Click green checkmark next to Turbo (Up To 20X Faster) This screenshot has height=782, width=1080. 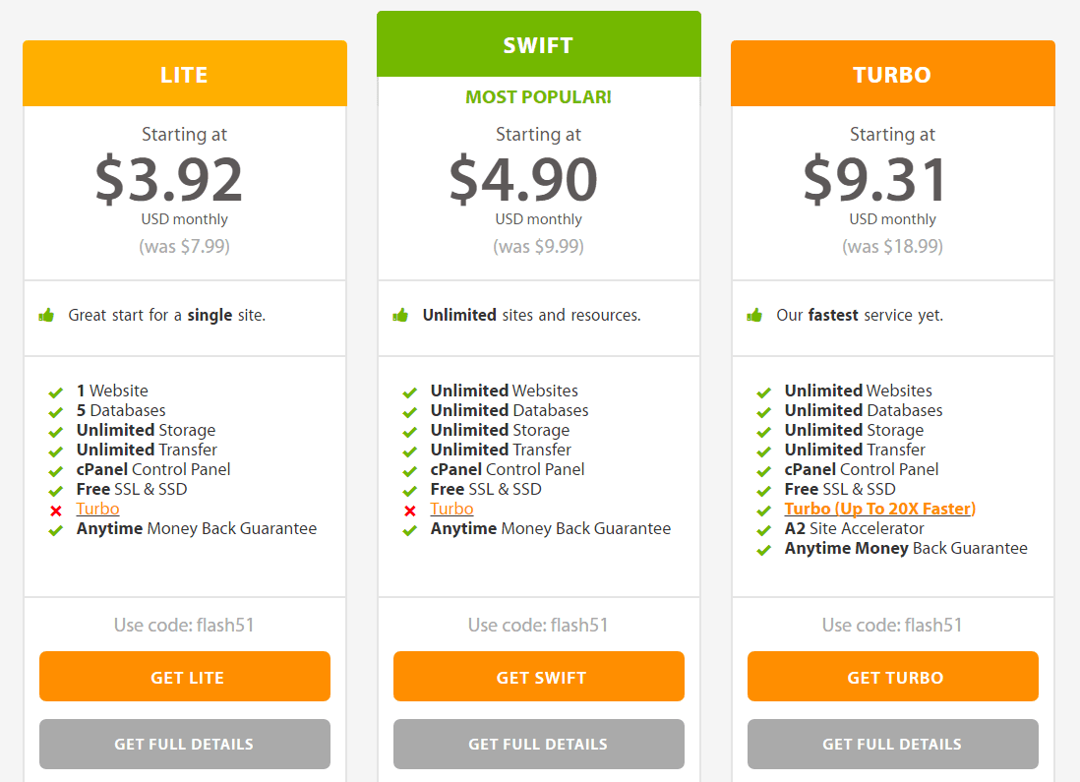click(763, 511)
